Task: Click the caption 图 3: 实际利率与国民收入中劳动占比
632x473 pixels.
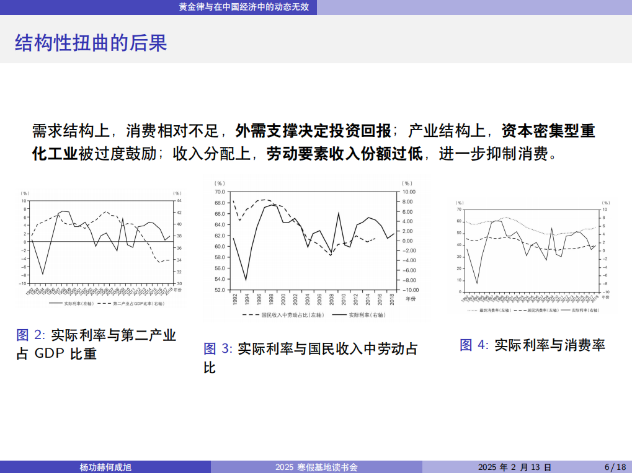Action: point(310,358)
